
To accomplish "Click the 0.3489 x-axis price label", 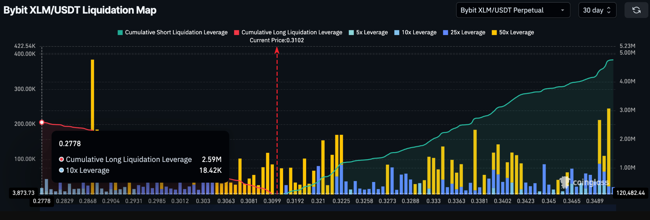I will click(x=595, y=201).
